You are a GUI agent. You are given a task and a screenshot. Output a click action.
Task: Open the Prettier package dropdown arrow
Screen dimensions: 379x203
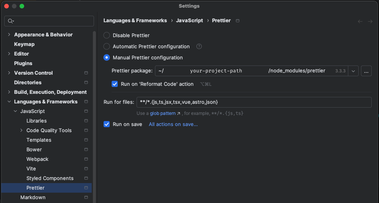pos(353,71)
